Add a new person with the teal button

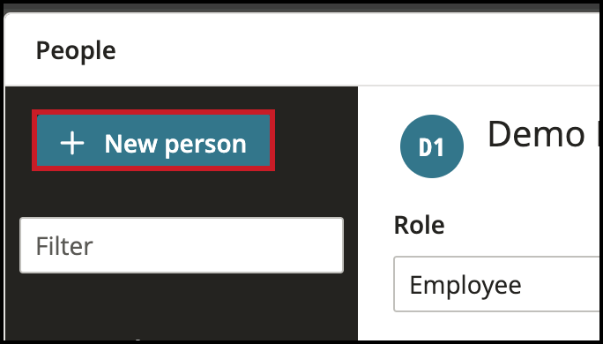(153, 140)
